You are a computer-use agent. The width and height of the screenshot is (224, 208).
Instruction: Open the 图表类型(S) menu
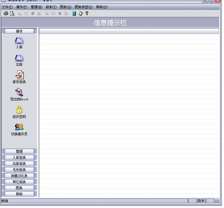click(x=84, y=7)
